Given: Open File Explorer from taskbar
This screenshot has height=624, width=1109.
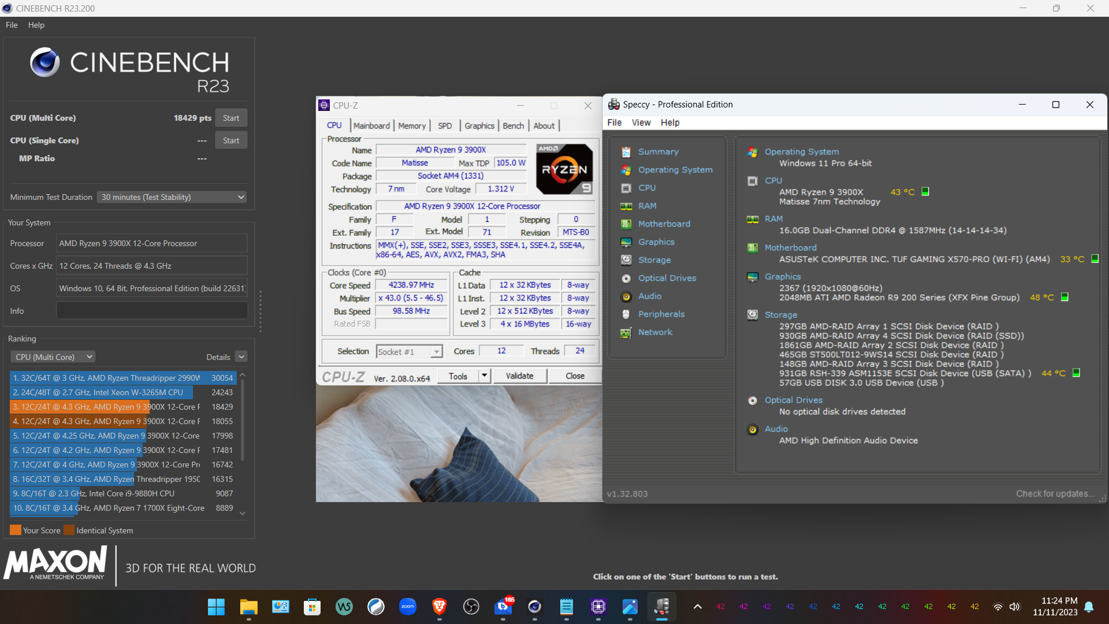Looking at the screenshot, I should click(x=248, y=607).
